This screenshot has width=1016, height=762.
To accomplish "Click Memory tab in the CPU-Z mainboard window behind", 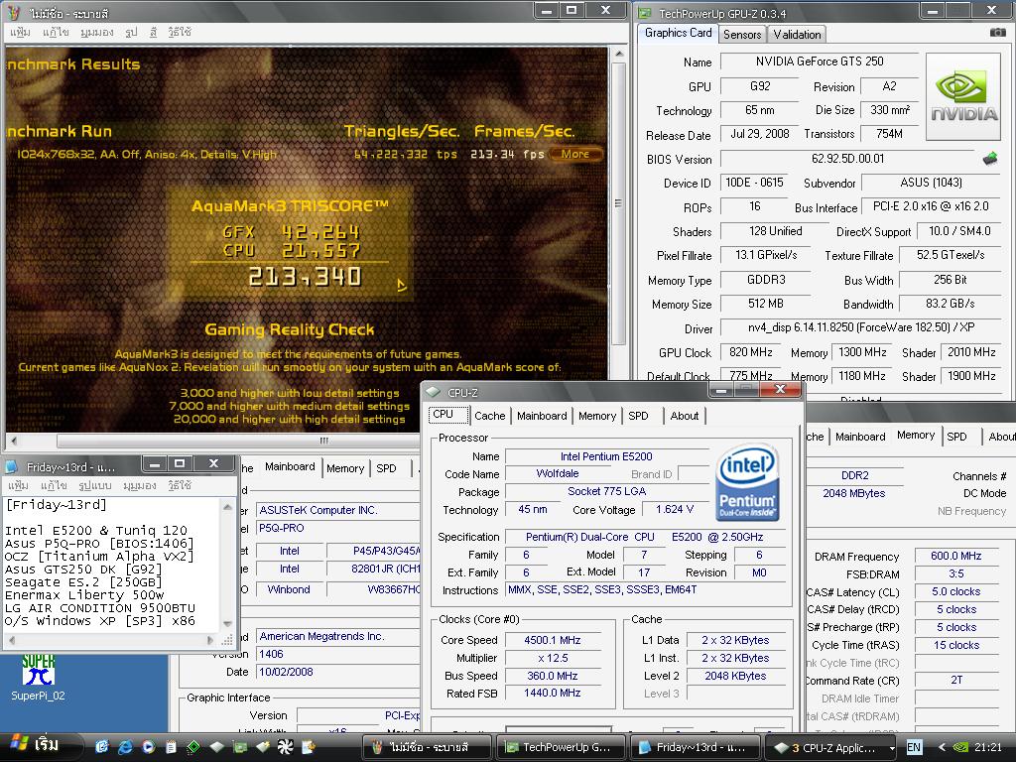I will [x=344, y=468].
